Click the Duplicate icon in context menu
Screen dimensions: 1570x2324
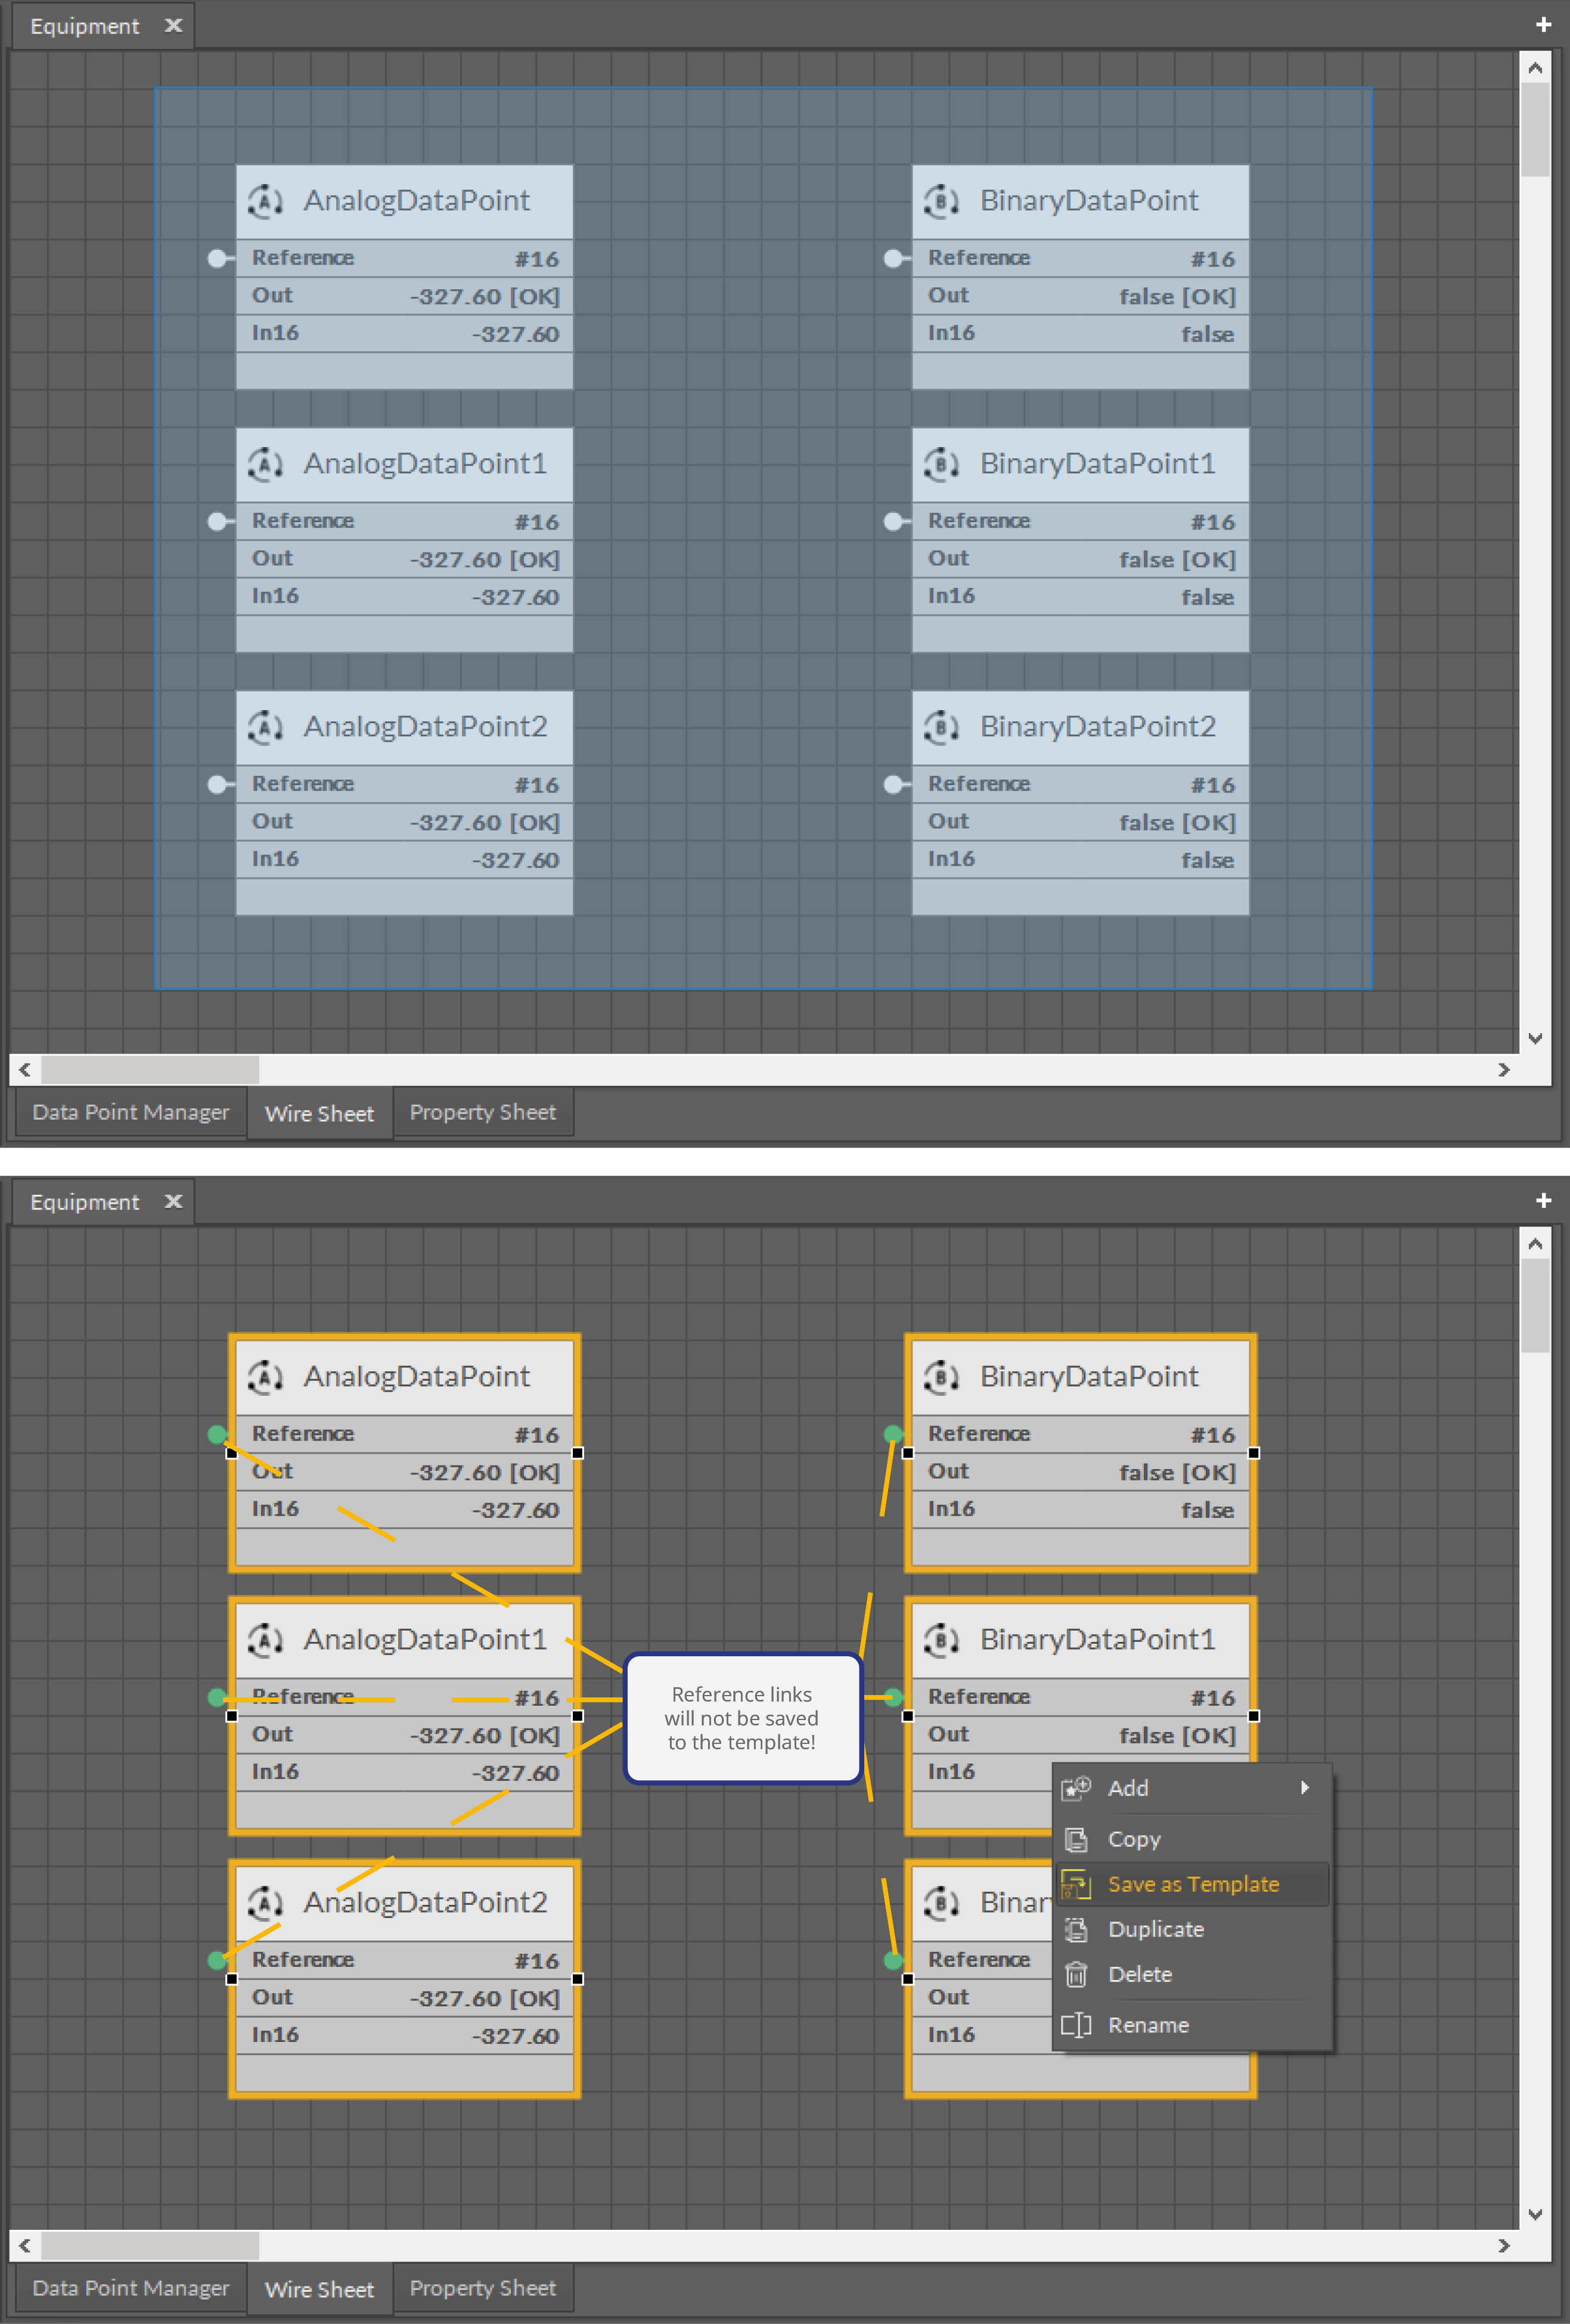1075,1929
